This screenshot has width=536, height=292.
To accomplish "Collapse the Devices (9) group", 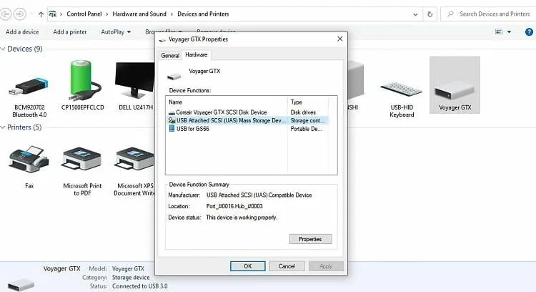I will pos(3,49).
